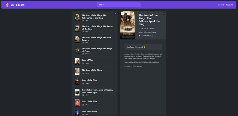Click '19 Dec 2001 • 178 min' text
This screenshot has width=238, height=116.
click(146, 28)
